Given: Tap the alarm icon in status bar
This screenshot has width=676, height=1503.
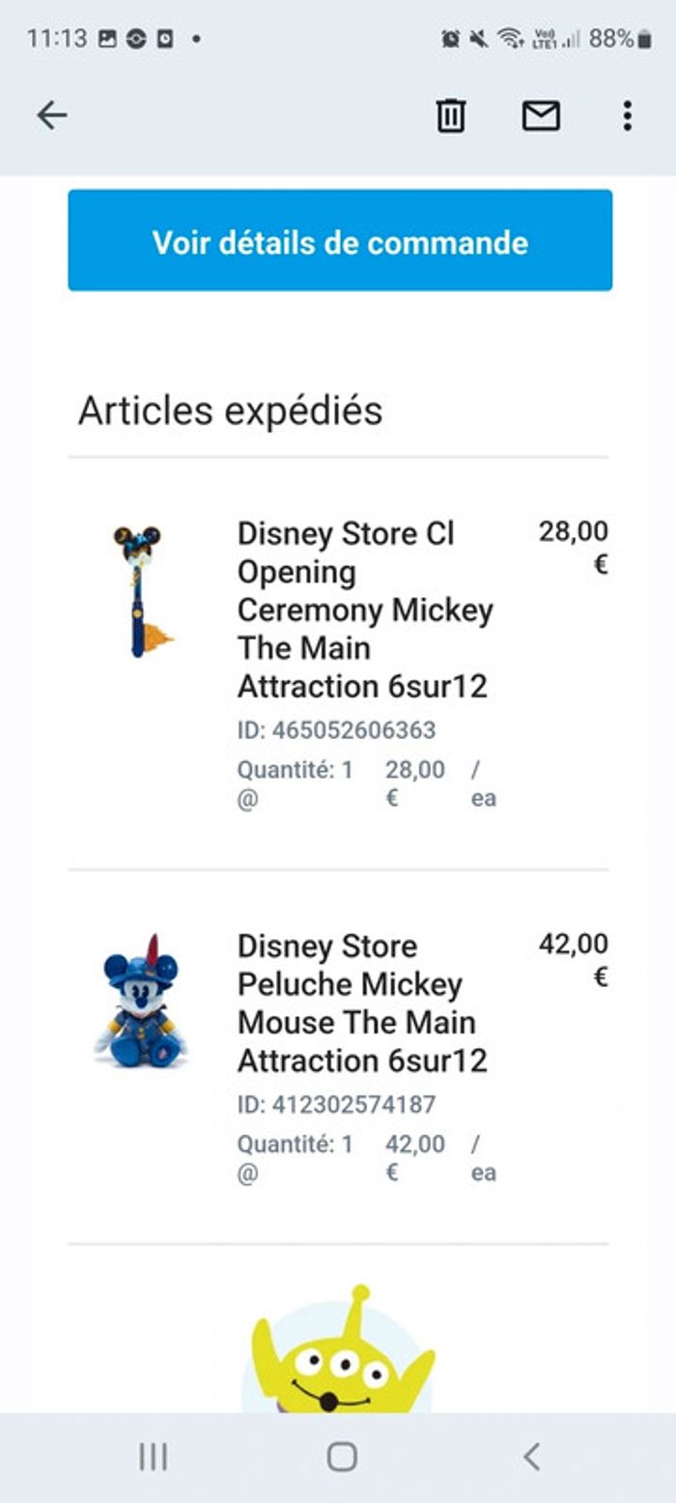Looking at the screenshot, I should click(450, 39).
